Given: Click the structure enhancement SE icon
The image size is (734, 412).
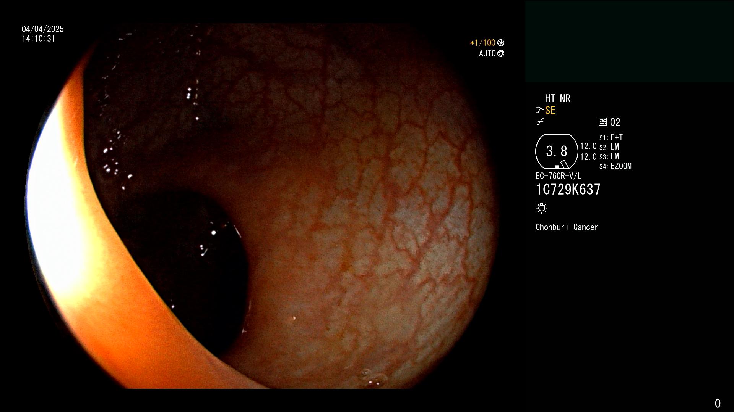Looking at the screenshot, I should (540, 110).
